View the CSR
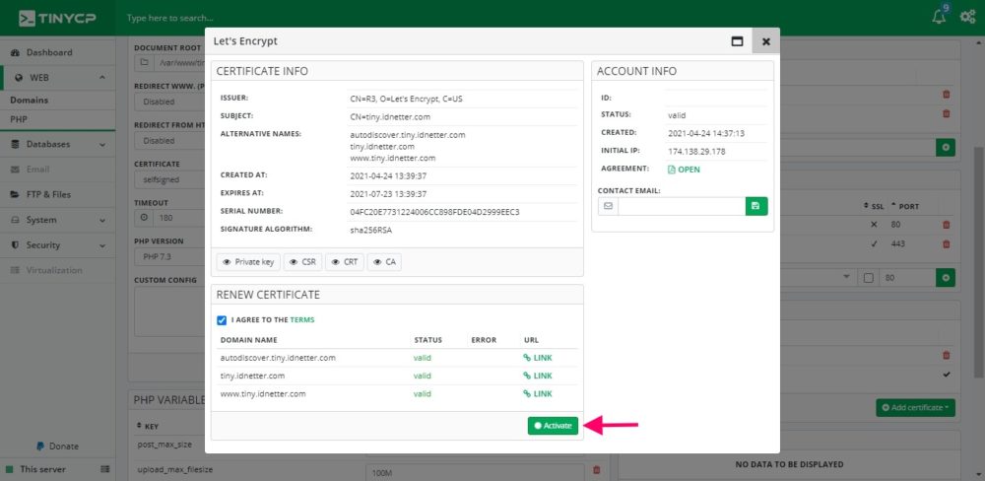Viewport: 985px width, 481px height. [302, 262]
